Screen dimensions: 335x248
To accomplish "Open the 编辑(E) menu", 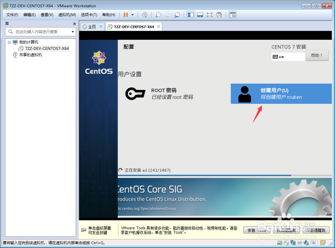I will point(29,15).
